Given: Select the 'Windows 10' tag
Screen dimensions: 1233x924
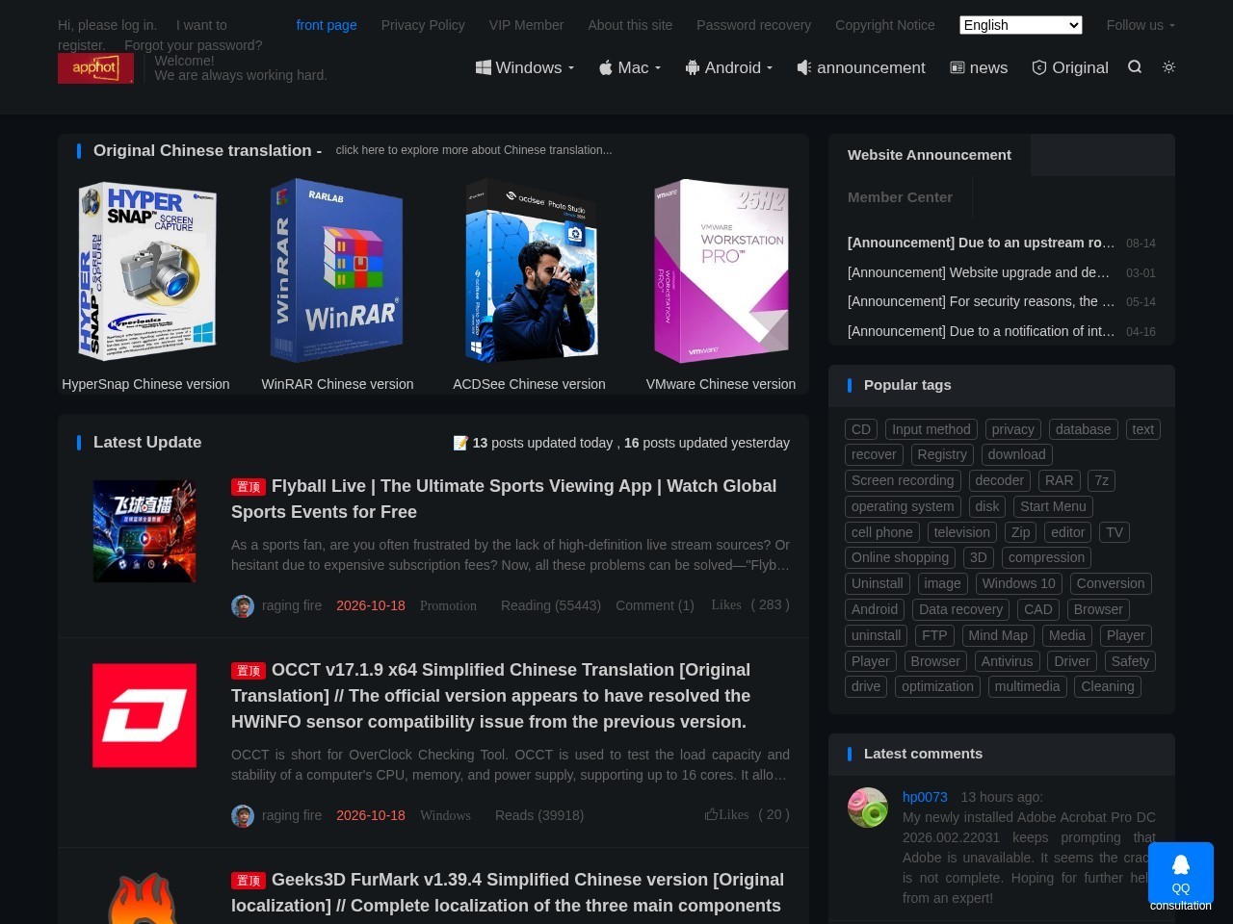Looking at the screenshot, I should [x=1019, y=583].
